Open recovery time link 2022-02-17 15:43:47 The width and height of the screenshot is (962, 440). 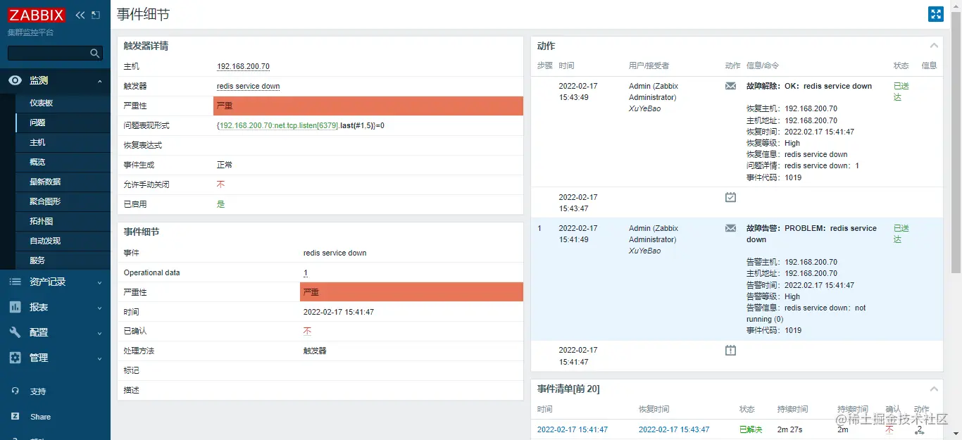pos(674,429)
